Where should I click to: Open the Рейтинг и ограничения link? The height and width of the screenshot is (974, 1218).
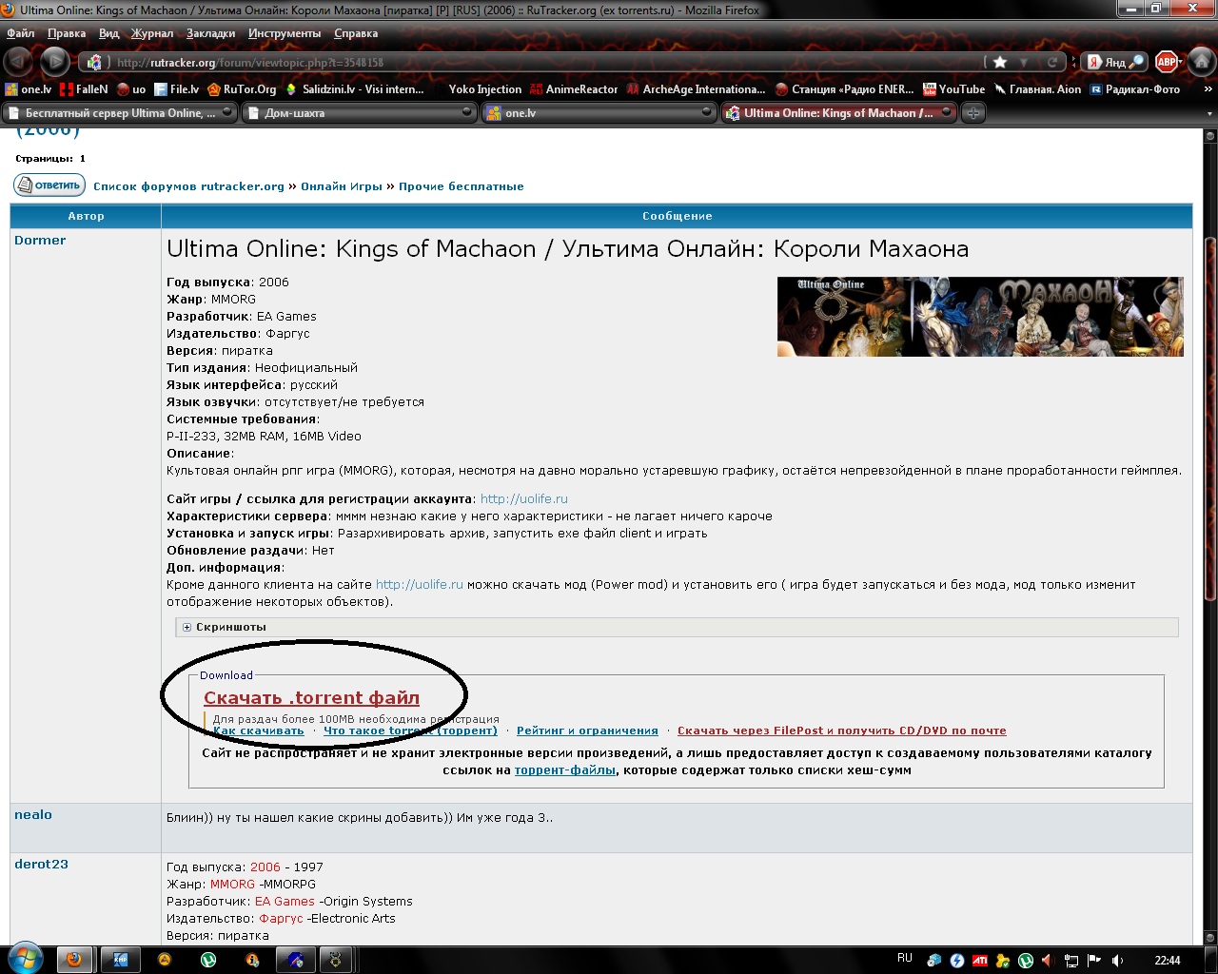click(x=587, y=730)
